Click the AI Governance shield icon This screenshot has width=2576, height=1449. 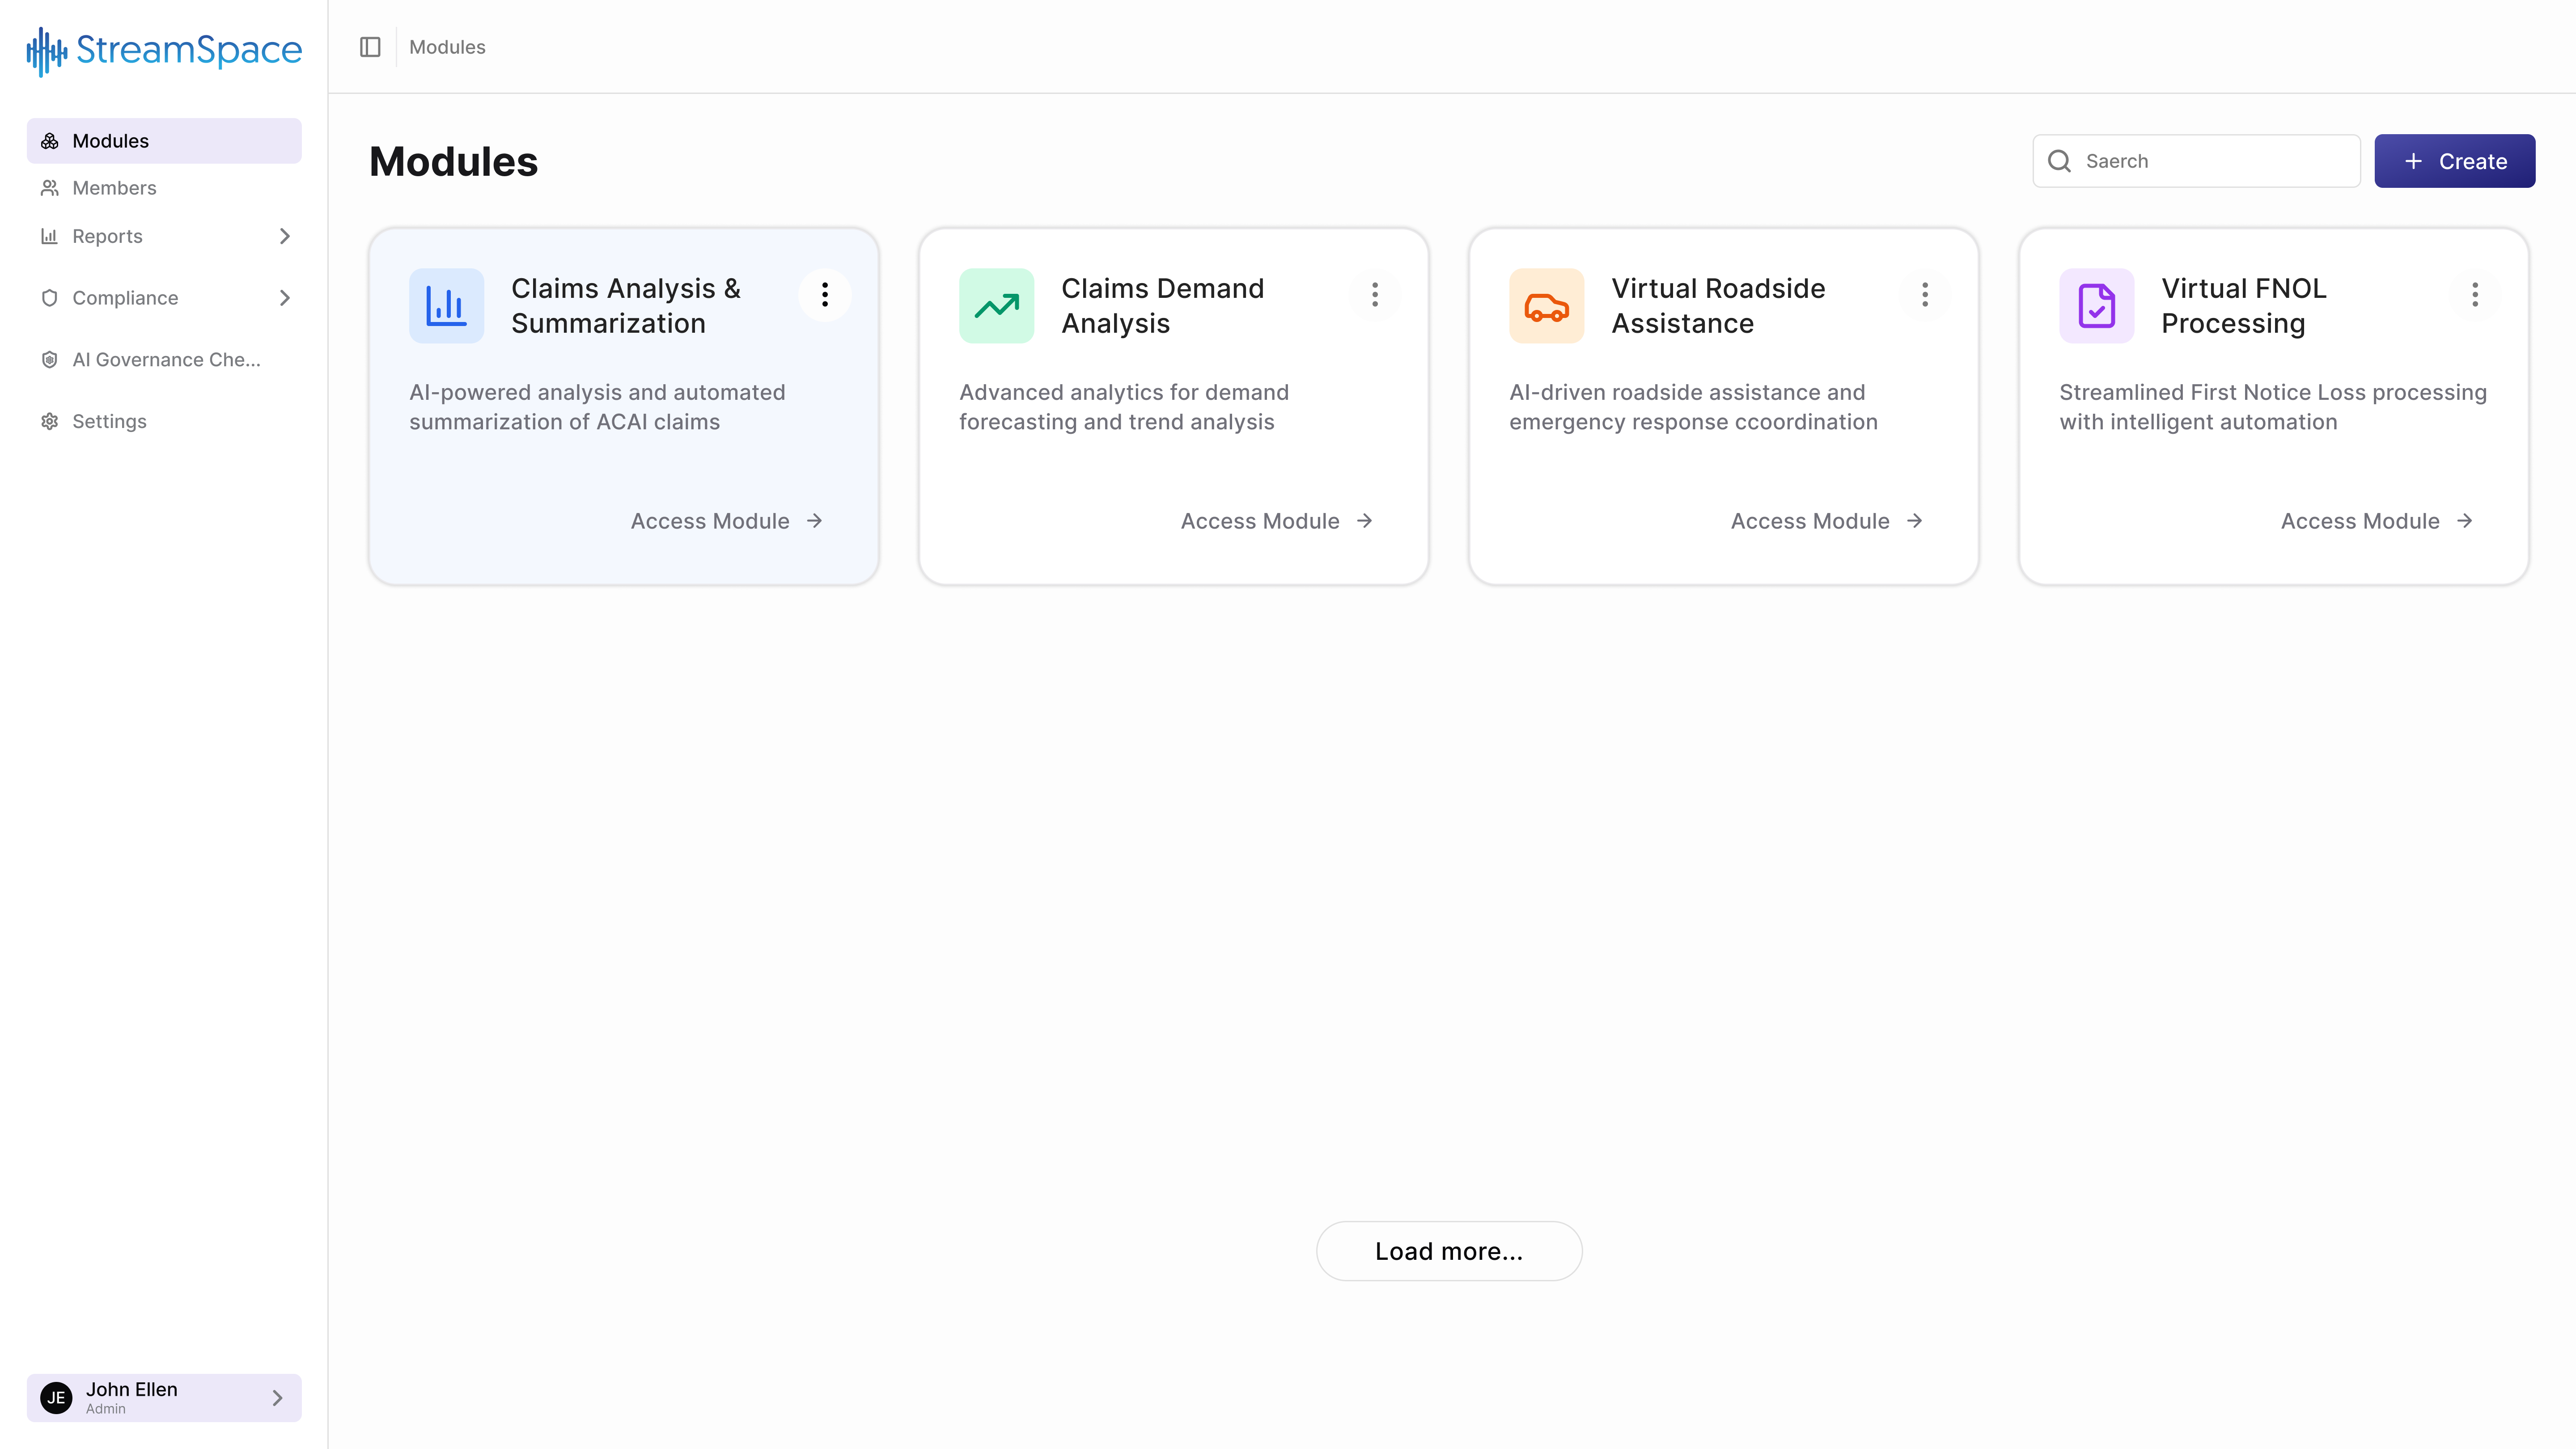[49, 360]
